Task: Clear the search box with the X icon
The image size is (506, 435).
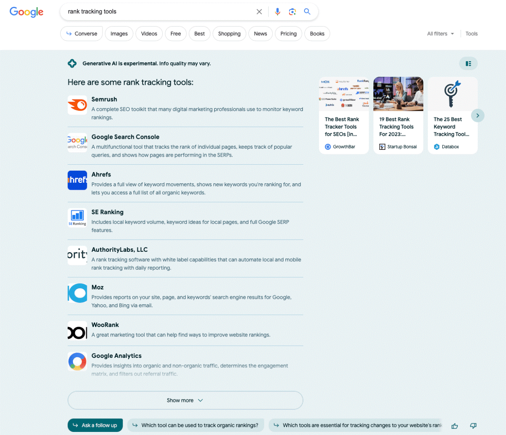Action: [259, 12]
